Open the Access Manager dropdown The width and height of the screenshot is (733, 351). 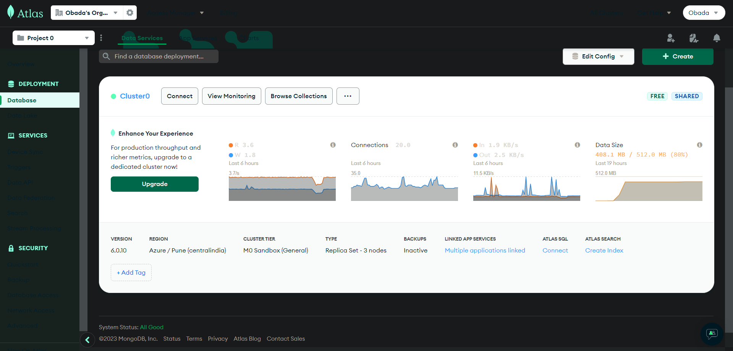[x=175, y=13]
